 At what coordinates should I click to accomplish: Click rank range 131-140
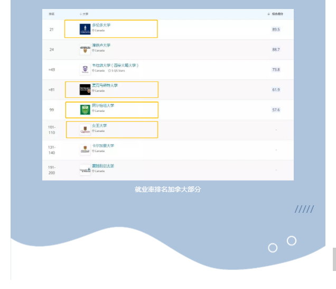52,150
